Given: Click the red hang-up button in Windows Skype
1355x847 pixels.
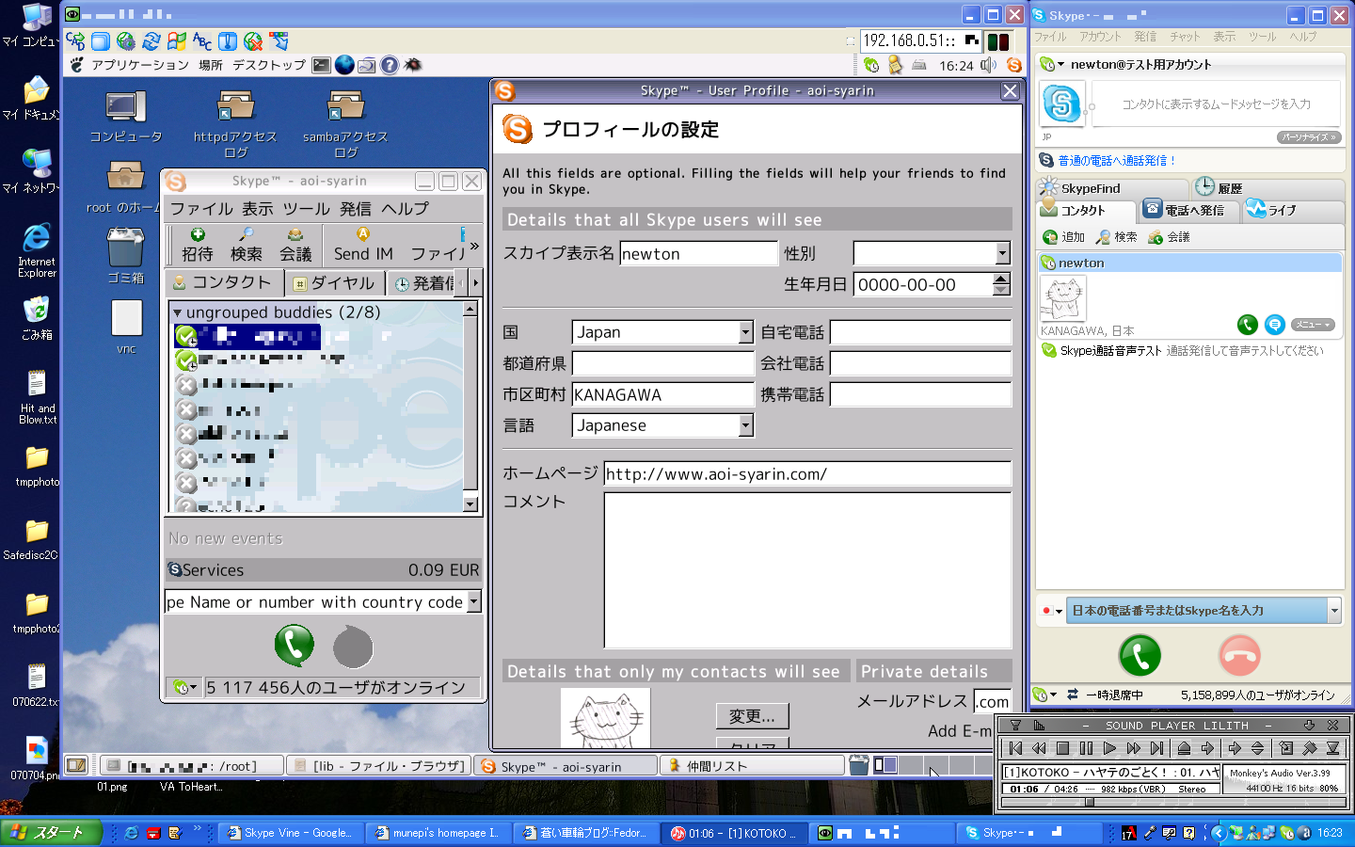Looking at the screenshot, I should coord(1240,655).
